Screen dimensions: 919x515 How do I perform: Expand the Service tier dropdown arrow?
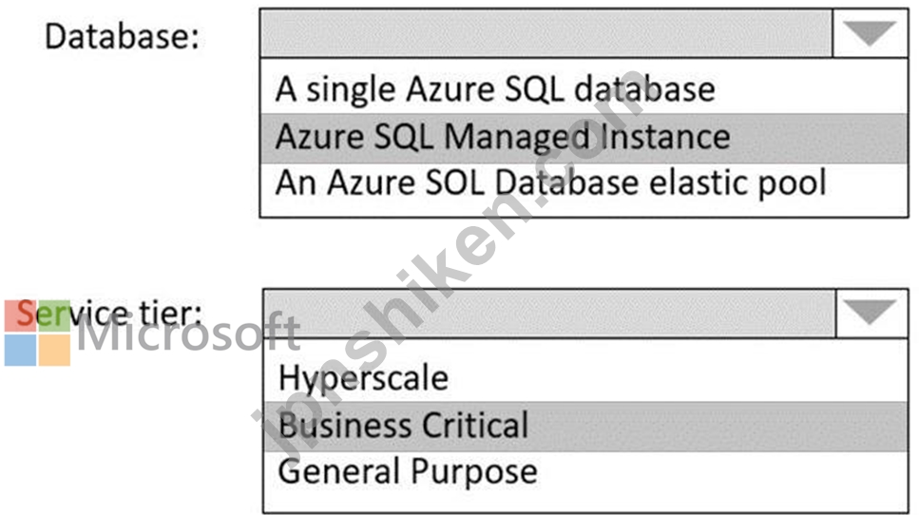[872, 313]
